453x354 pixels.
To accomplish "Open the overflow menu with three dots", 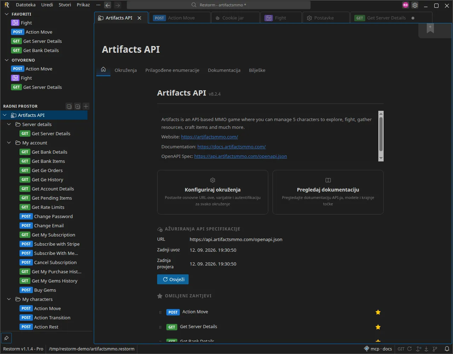I will point(98,5).
